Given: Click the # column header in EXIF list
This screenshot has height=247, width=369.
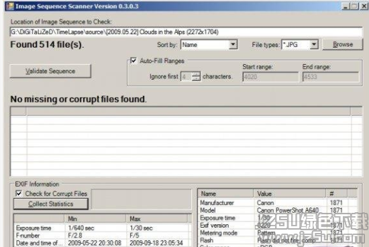Looking at the screenshot, I should point(337,193).
